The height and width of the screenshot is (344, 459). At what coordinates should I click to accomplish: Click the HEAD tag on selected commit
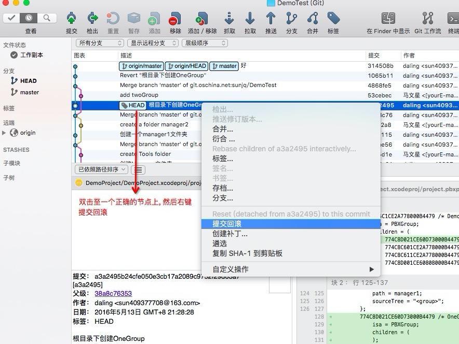pos(133,105)
